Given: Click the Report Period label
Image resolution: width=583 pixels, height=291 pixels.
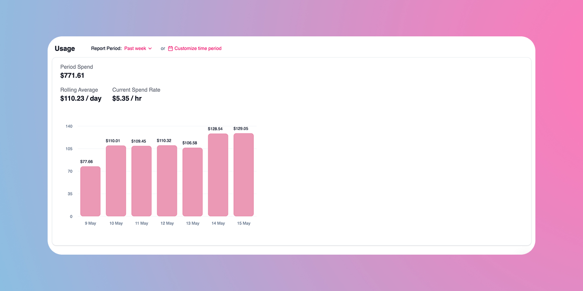Looking at the screenshot, I should (x=106, y=48).
